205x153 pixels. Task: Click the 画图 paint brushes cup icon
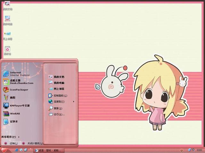tap(6, 98)
